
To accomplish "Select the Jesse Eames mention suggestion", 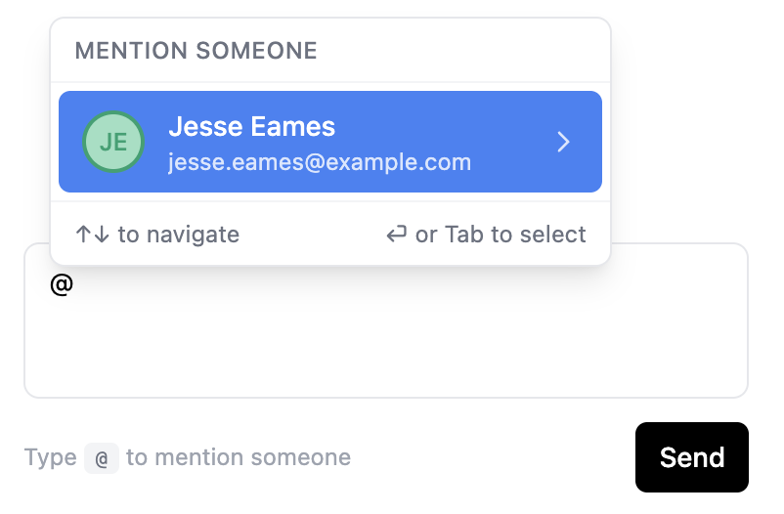I will pyautogui.click(x=330, y=142).
